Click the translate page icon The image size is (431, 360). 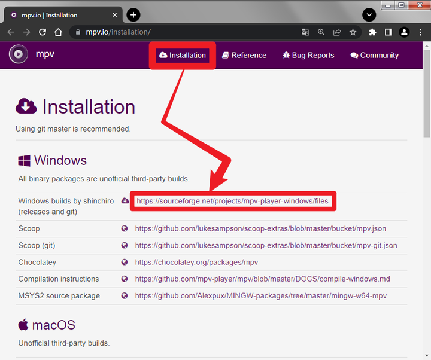(x=305, y=32)
